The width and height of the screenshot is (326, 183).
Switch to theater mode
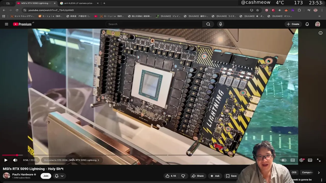point(310,160)
